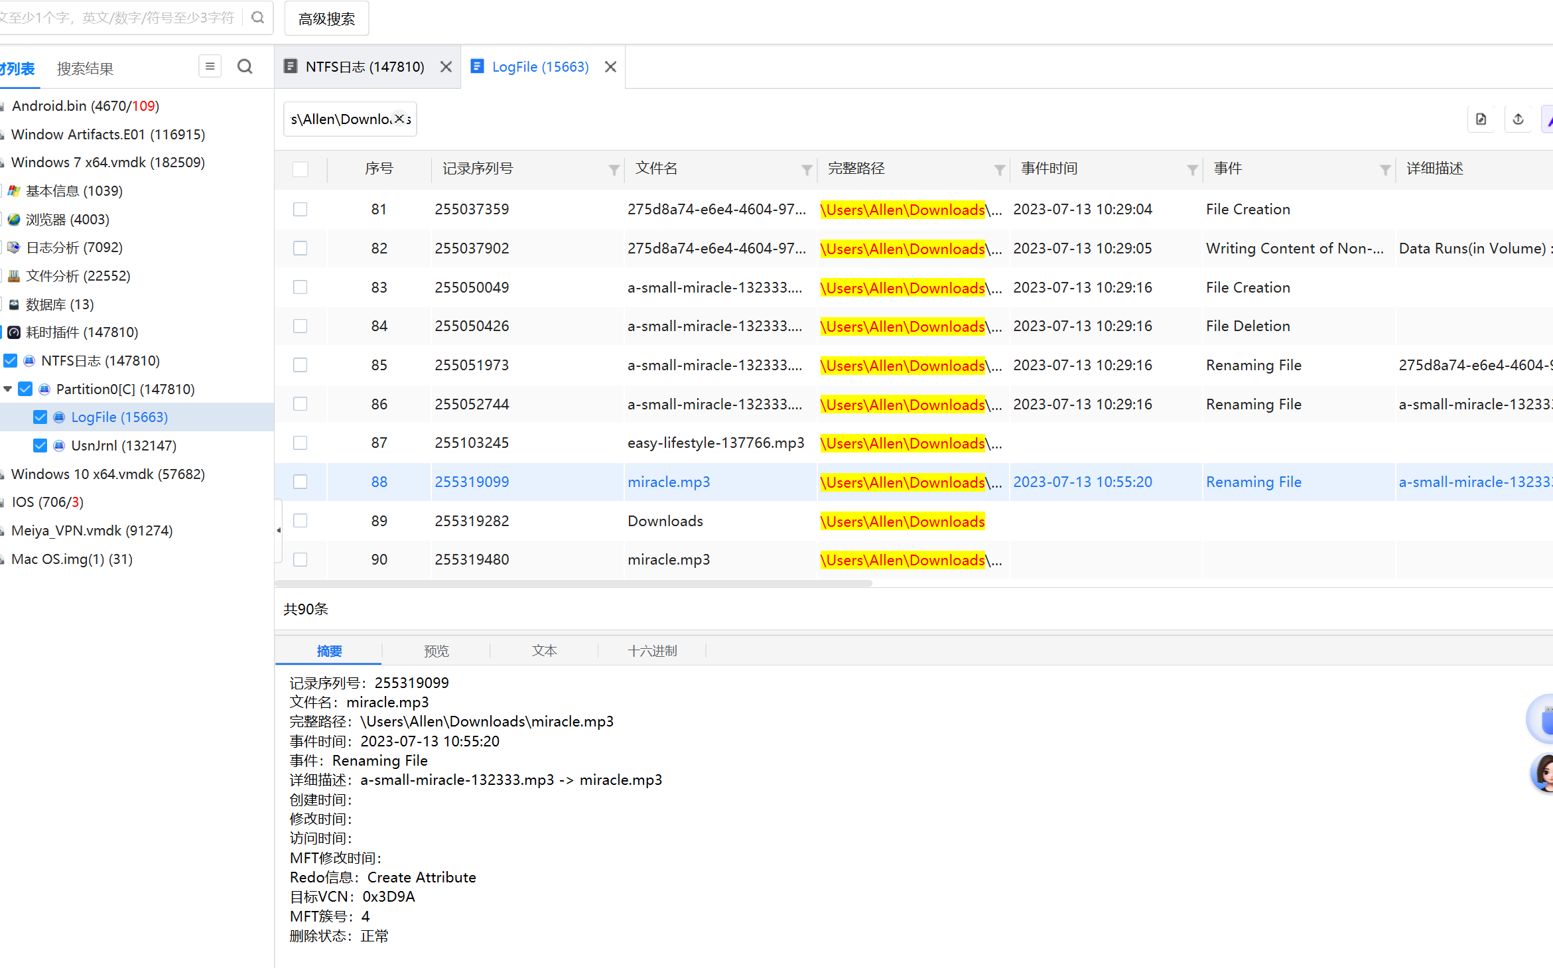Select Windows 10 x64.vmdk (57682) item
The image size is (1553, 968).
(x=107, y=474)
